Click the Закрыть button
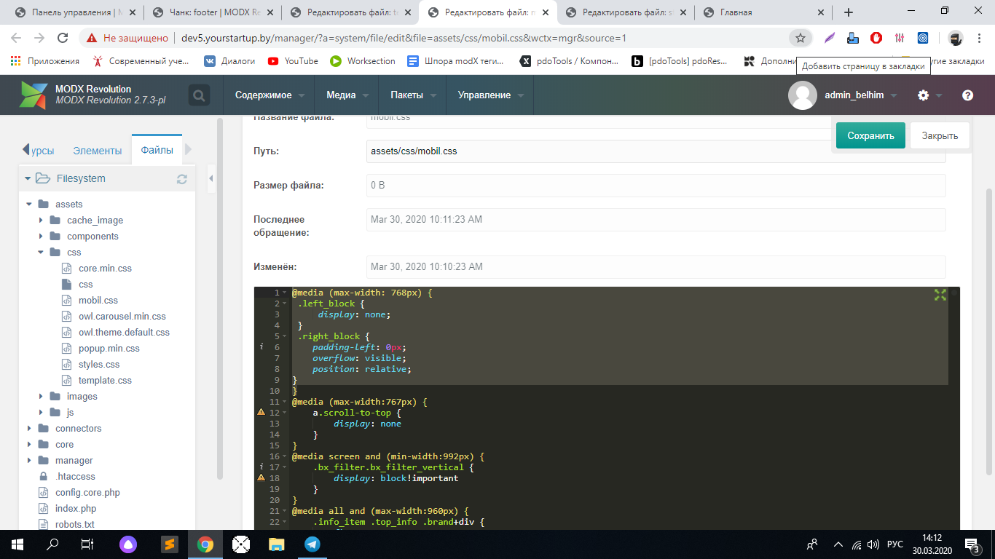995x559 pixels. pos(940,136)
